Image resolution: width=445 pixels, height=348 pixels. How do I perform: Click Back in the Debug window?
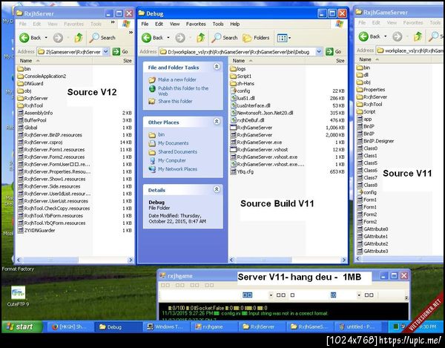pyautogui.click(x=152, y=37)
